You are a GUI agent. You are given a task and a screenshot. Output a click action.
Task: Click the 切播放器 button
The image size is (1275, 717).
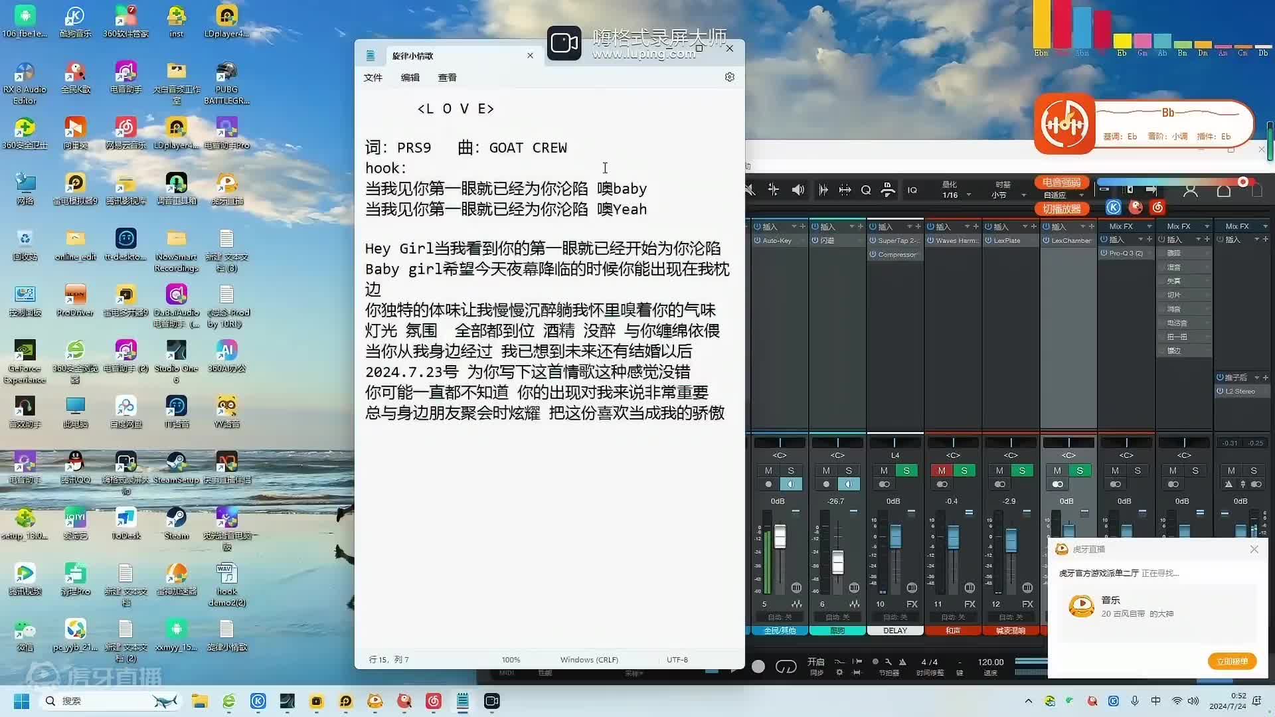(x=1062, y=208)
